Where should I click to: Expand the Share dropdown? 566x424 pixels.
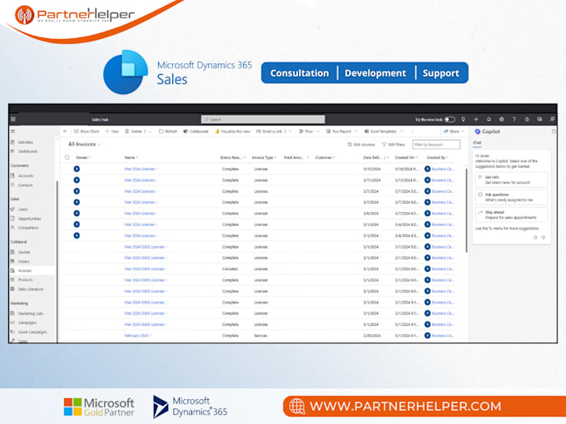tap(463, 131)
